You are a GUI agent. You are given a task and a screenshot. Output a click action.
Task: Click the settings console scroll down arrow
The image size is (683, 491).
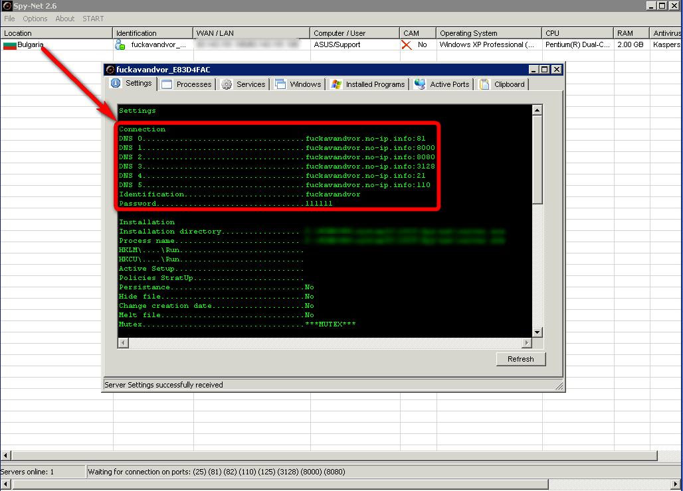[537, 332]
